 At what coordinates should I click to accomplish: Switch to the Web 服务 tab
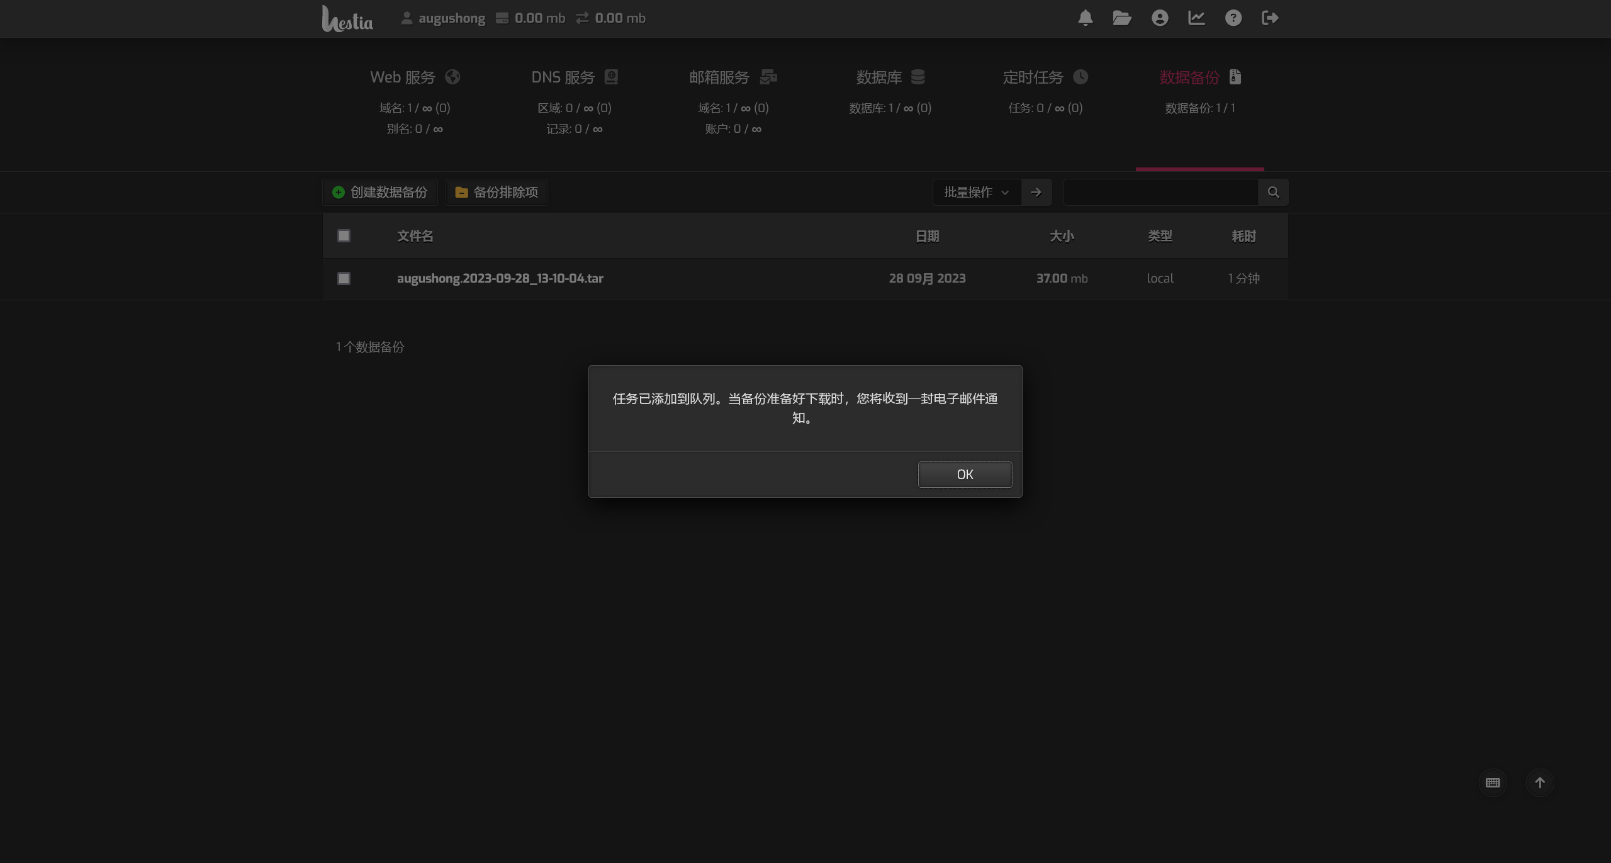click(415, 77)
